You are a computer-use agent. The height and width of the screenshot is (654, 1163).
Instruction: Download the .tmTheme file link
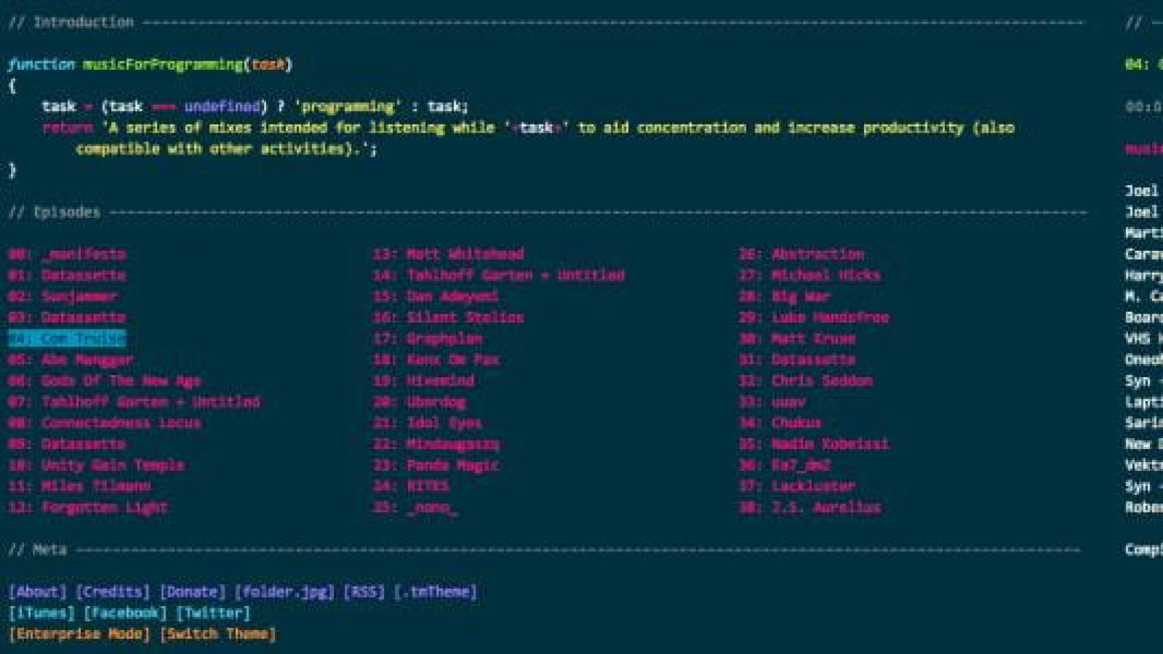[436, 592]
